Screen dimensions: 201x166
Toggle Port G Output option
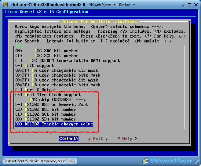[36, 90]
